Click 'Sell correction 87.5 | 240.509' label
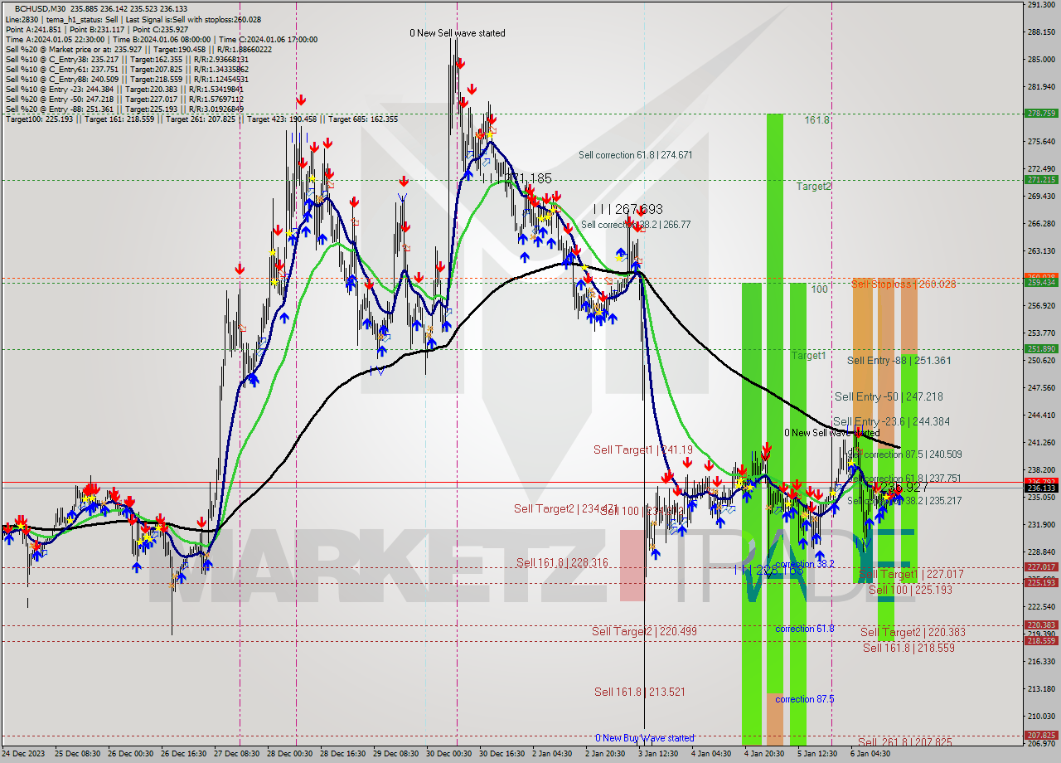 click(906, 454)
